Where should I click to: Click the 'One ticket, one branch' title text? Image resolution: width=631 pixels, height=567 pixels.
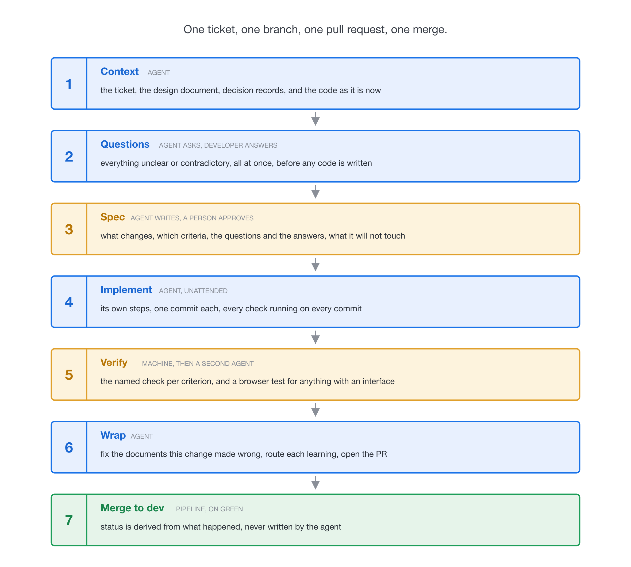[315, 30]
